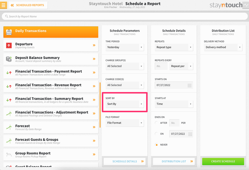This screenshot has width=249, height=170.
Task: Select the Forecast Guests & Groups report
Action: (51, 141)
